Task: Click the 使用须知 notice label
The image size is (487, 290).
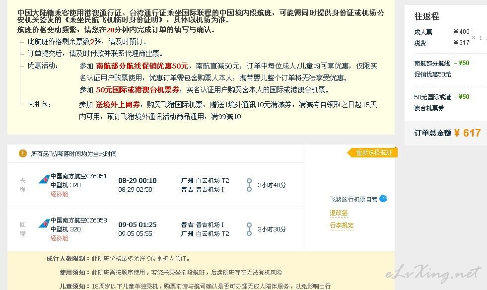Action: [74, 273]
